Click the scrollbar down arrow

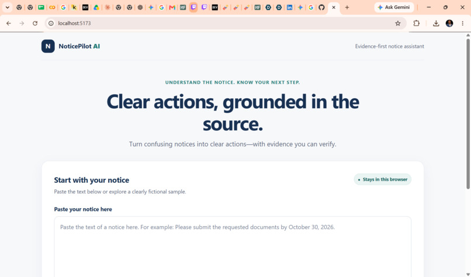pos(468,275)
